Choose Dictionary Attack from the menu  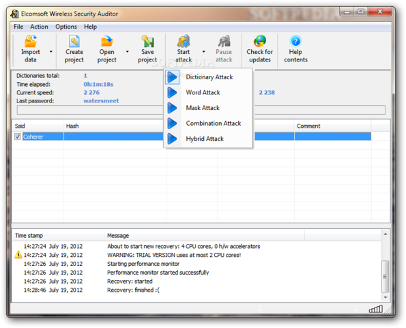pyautogui.click(x=209, y=77)
